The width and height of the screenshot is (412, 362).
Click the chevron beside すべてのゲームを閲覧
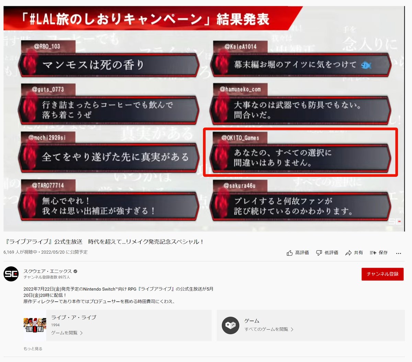tap(292, 329)
